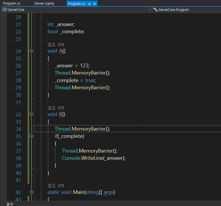Click line number 34 in the gutter
This screenshot has height=206, width=221.
click(x=18, y=129)
